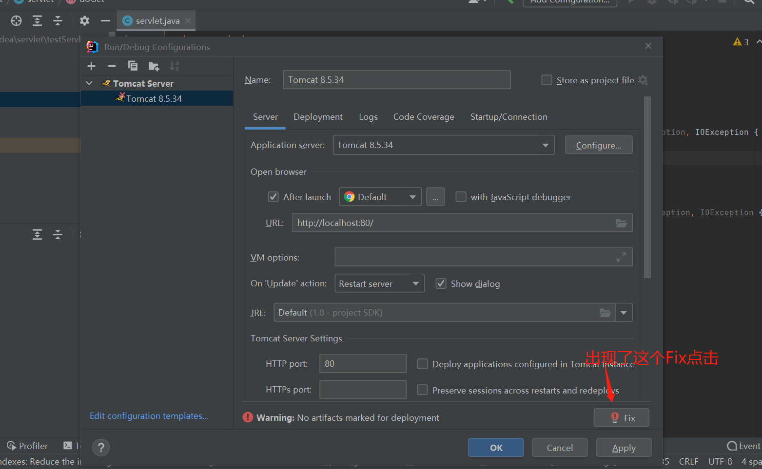Click the HTTPs port field

pyautogui.click(x=363, y=390)
